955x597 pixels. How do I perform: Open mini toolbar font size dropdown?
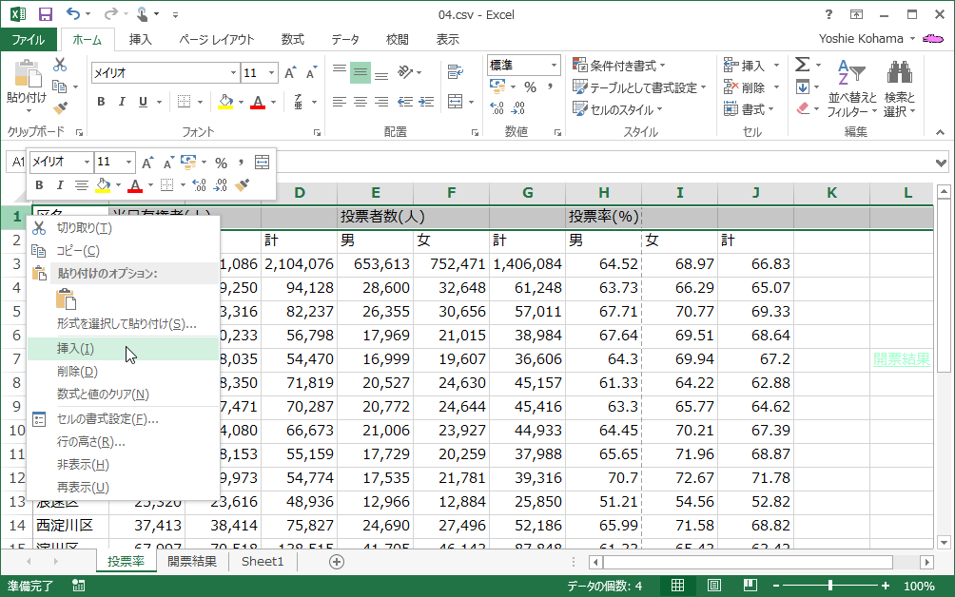[128, 162]
